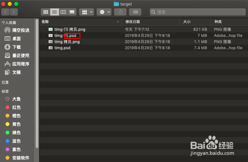Select file timg (1).psd
The width and height of the screenshot is (248, 162).
click(144, 36)
